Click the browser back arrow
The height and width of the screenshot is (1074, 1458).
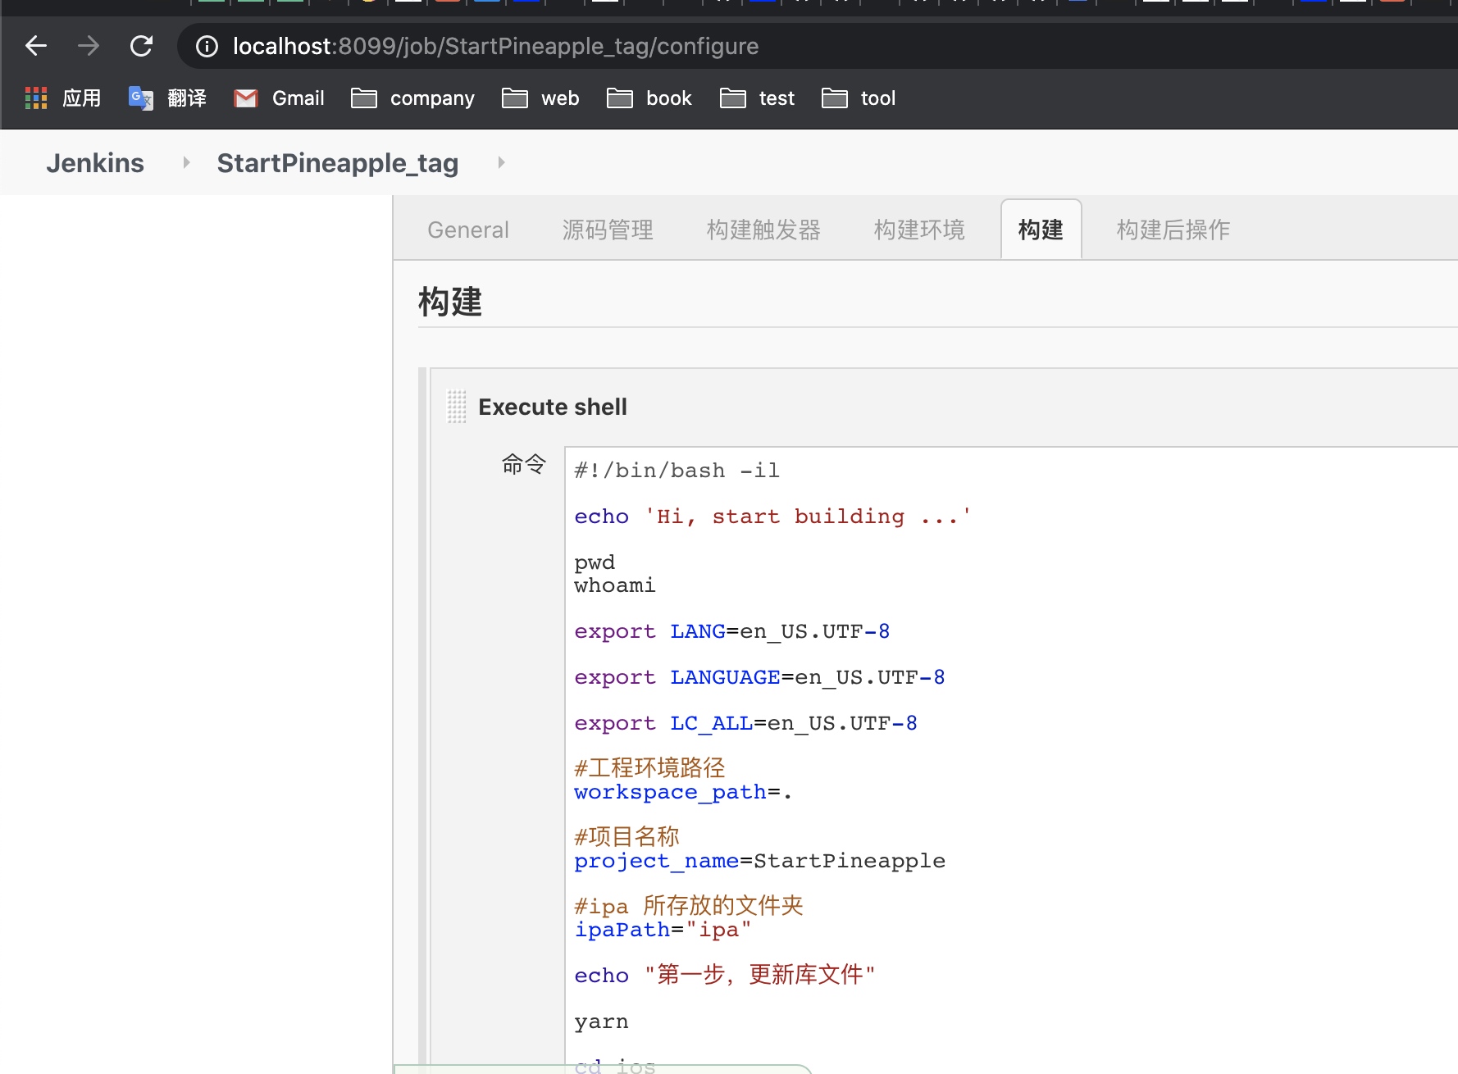[x=36, y=46]
